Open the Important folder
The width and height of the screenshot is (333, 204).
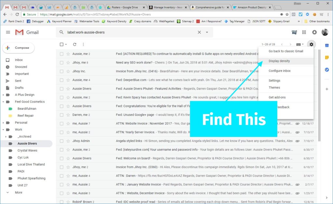tap(22, 74)
